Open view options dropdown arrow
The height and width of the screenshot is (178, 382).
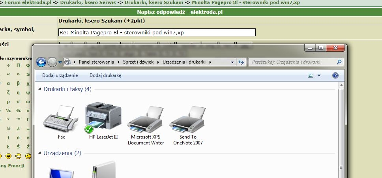click(x=319, y=75)
